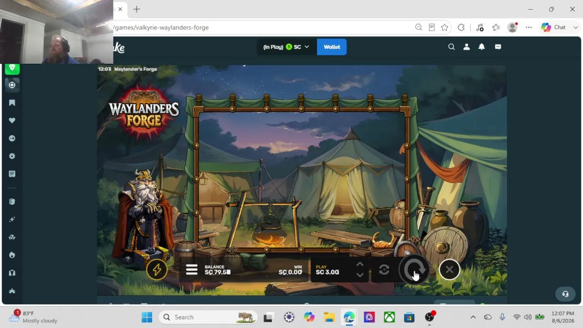Close the game with the round X button

pyautogui.click(x=450, y=270)
